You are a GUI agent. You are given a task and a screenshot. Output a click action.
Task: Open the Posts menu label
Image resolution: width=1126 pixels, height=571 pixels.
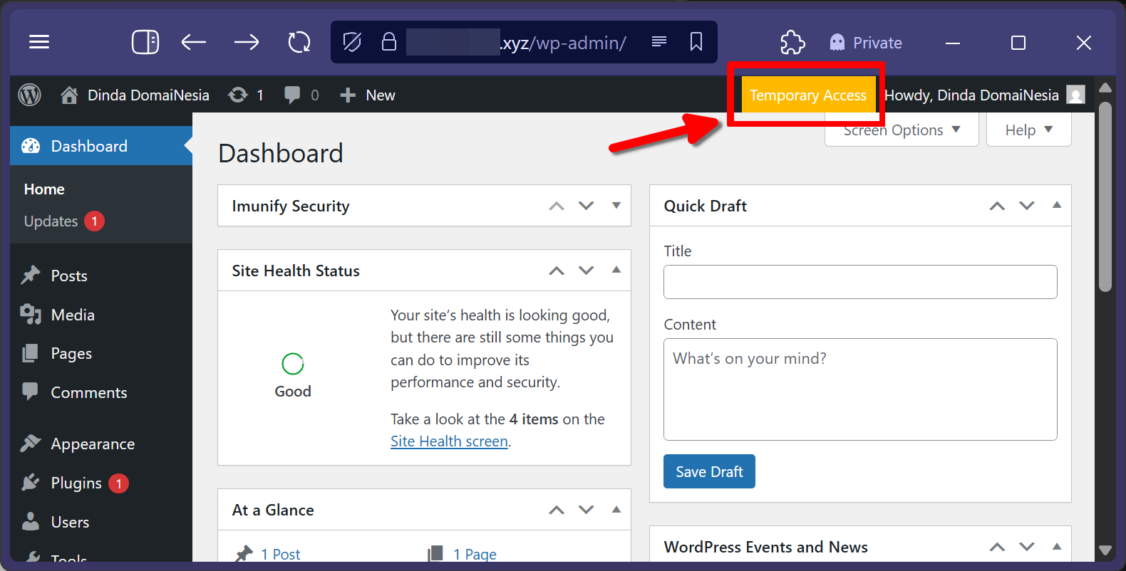[69, 276]
